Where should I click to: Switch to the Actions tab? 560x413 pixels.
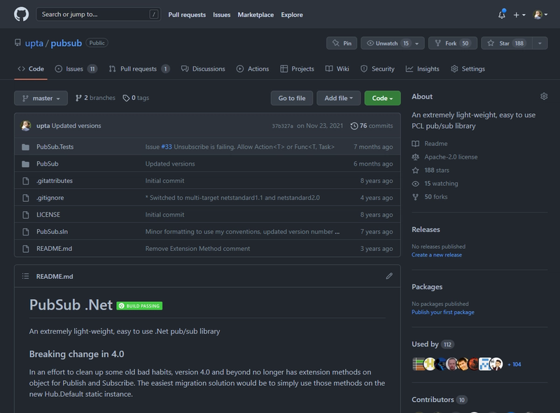click(253, 68)
